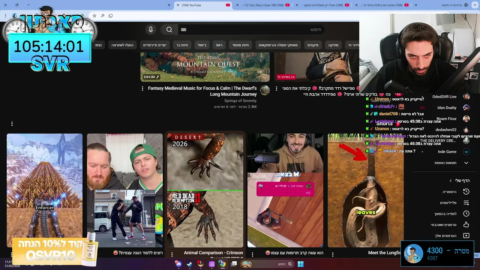This screenshot has height=270, width=480.
Task: Play the lungfish 'leaves' Short thumbnail
Action: coord(366,190)
